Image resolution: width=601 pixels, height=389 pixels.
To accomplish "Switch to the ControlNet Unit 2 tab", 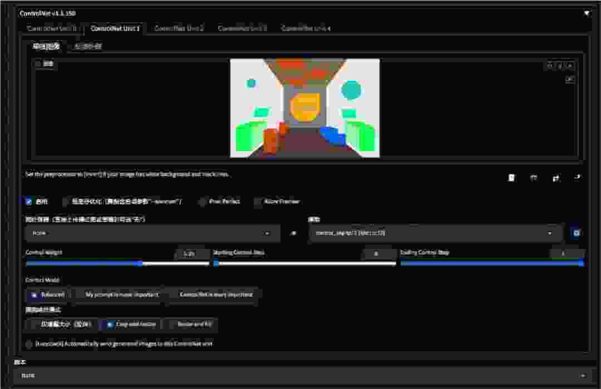I will (179, 28).
